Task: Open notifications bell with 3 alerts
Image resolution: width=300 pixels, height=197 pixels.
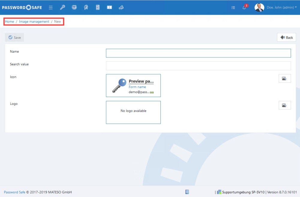Action: tap(245, 7)
